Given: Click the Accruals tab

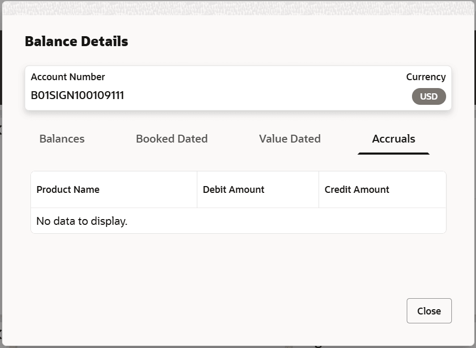Looking at the screenshot, I should pos(394,139).
